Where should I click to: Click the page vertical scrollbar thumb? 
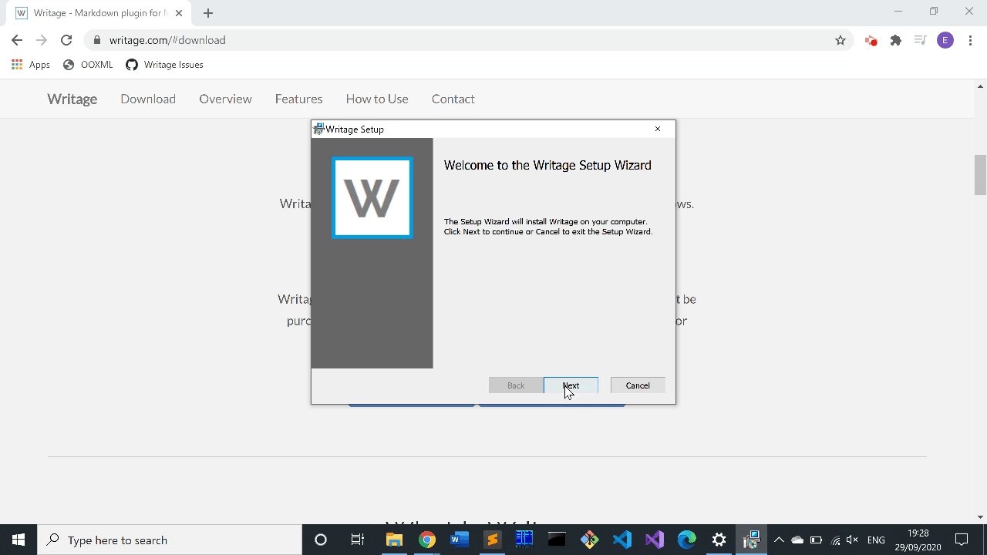click(980, 175)
